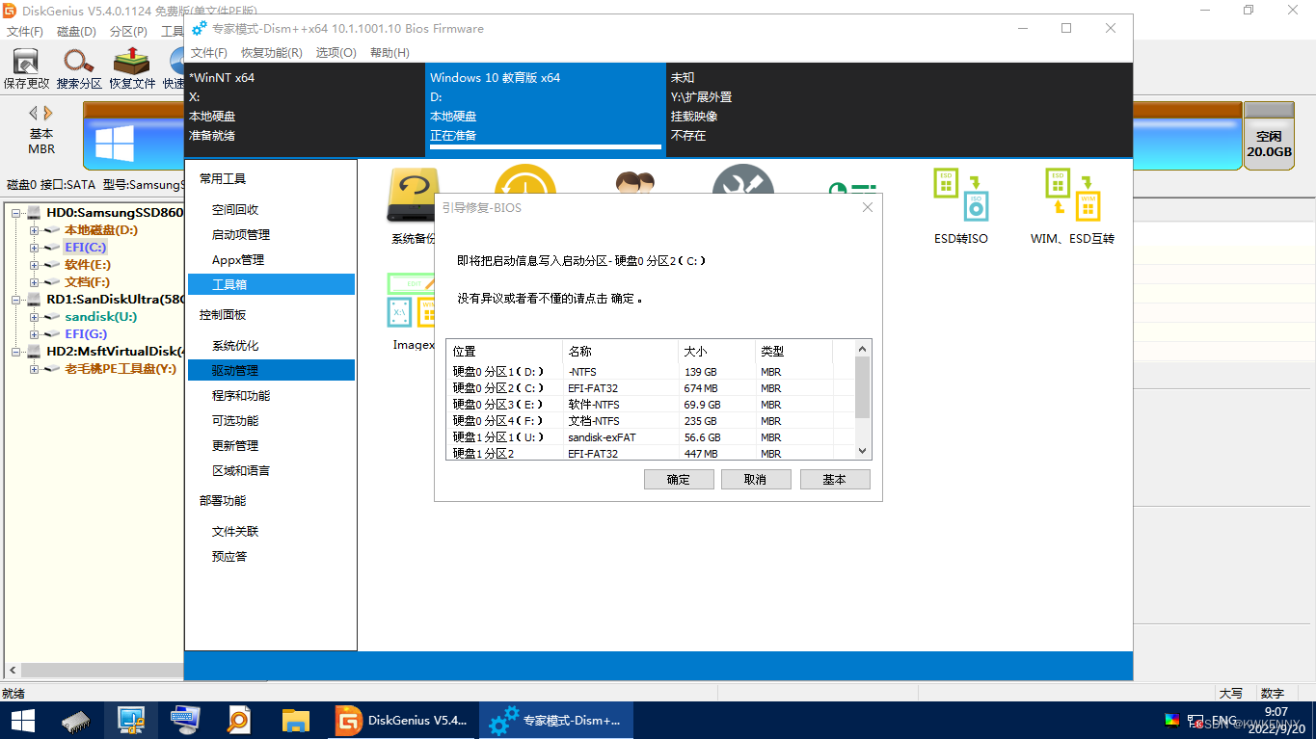Click the partition list scroll up arrow
The width and height of the screenshot is (1316, 739).
coord(863,349)
